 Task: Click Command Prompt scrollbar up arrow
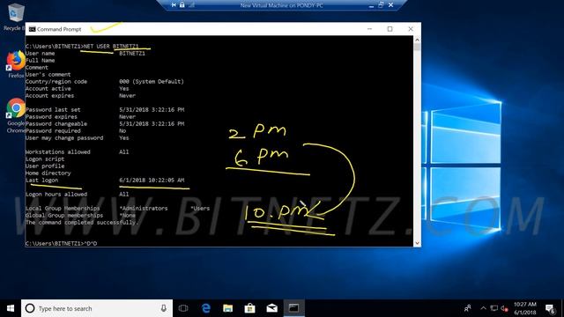click(x=417, y=40)
